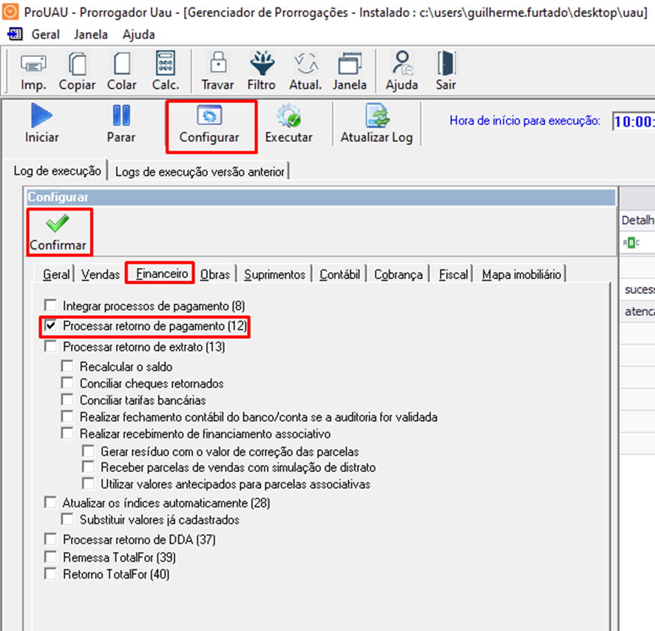Image resolution: width=655 pixels, height=631 pixels.
Task: Open the Filtro funnel tool
Action: [261, 64]
